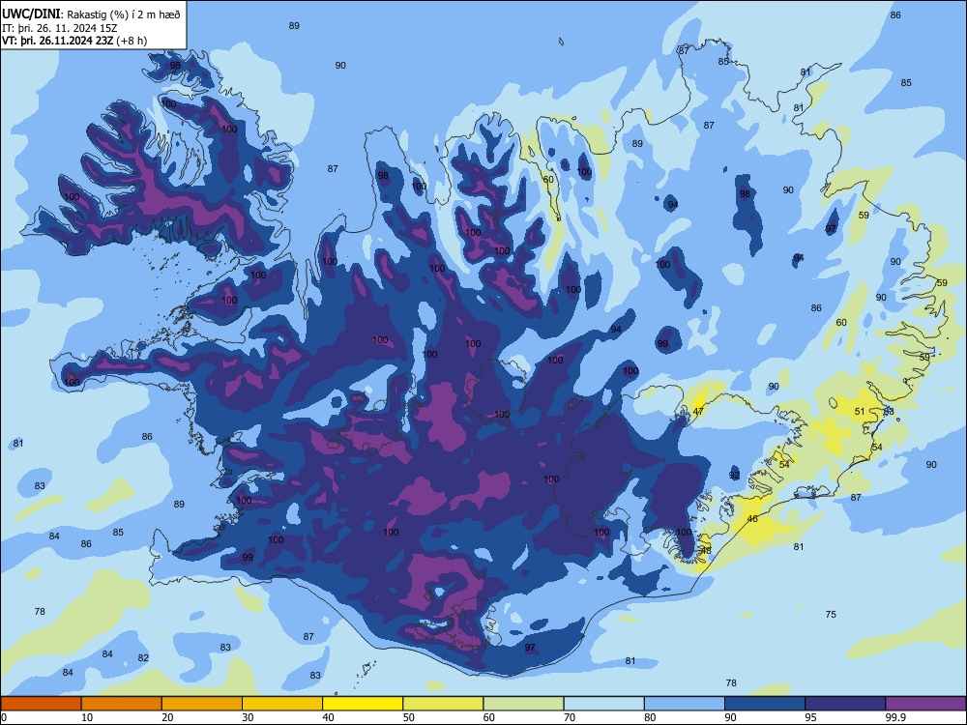Image resolution: width=967 pixels, height=725 pixels.
Task: Click the 20–30 legend color swatch
Action: tap(202, 704)
